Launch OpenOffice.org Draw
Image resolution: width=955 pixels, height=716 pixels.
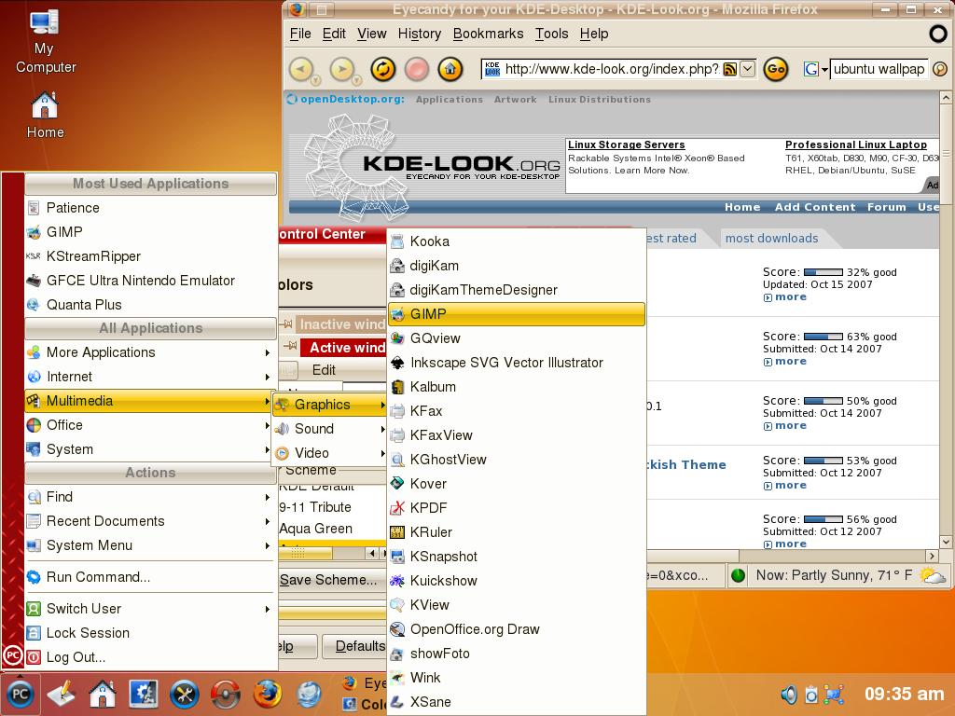517,629
